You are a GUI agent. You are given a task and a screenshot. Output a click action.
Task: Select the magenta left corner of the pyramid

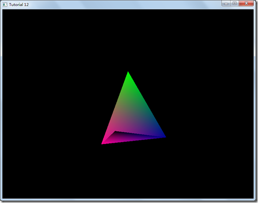pos(102,143)
